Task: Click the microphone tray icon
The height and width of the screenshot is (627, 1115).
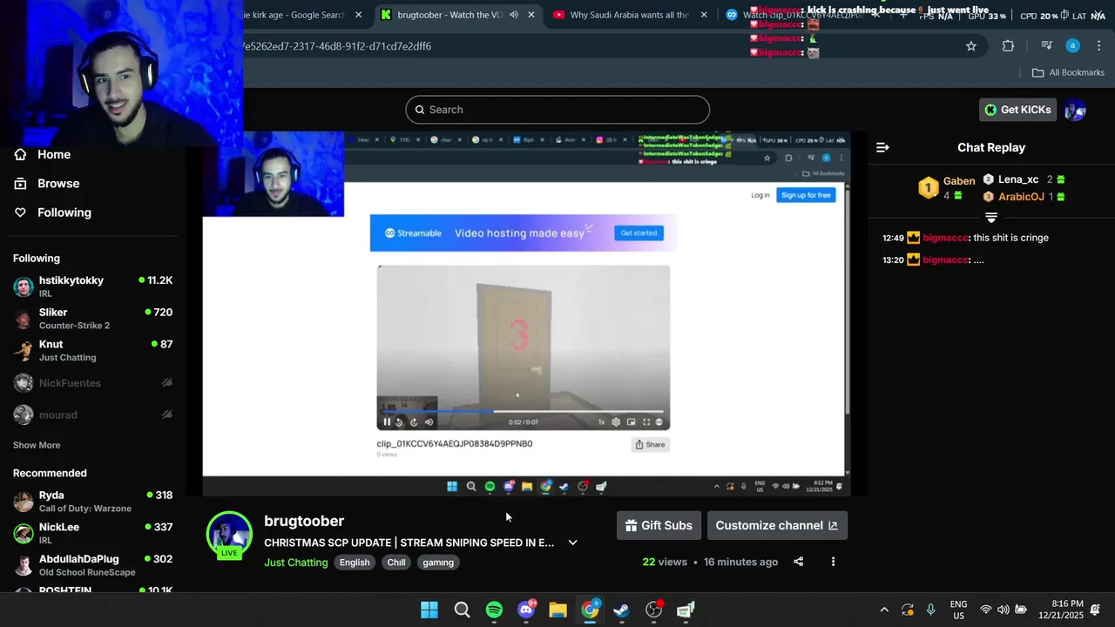Action: pyautogui.click(x=931, y=610)
